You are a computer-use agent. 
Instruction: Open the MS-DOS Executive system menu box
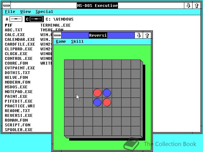[6, 6]
